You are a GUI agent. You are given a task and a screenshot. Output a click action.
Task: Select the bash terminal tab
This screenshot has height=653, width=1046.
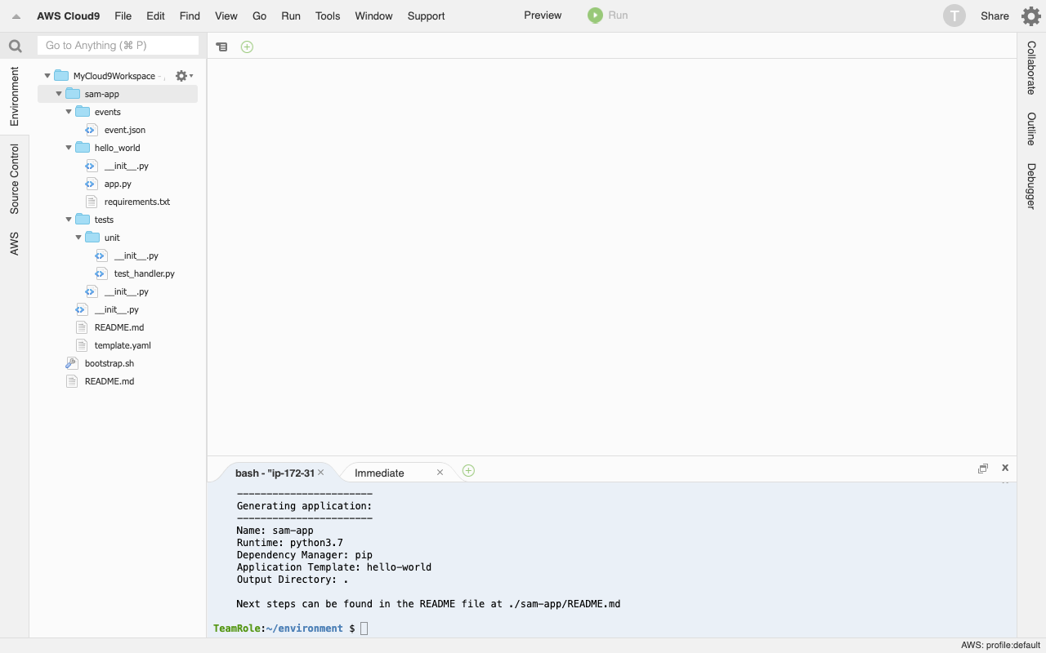click(x=275, y=473)
